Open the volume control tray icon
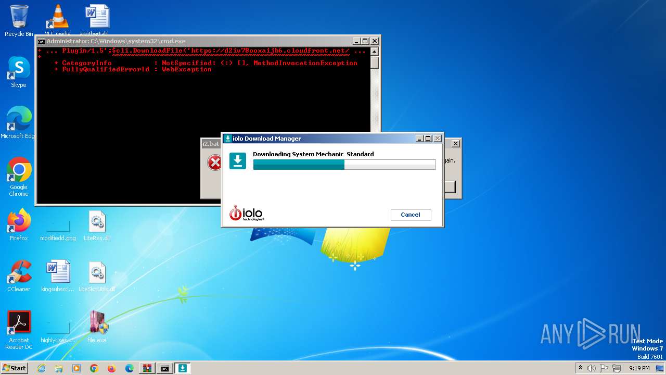Screen dimensions: 666x375 coord(592,368)
